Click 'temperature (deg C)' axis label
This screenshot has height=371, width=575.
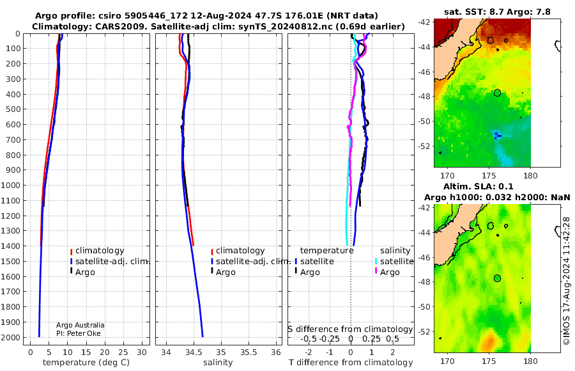pyautogui.click(x=86, y=363)
